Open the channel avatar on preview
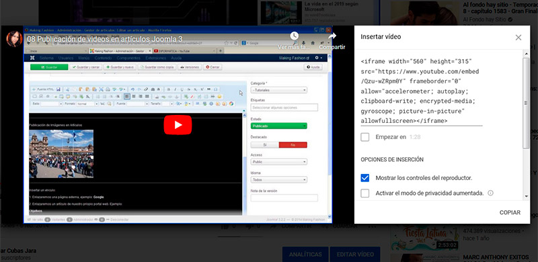Image resolution: width=538 pixels, height=262 pixels. click(14, 39)
